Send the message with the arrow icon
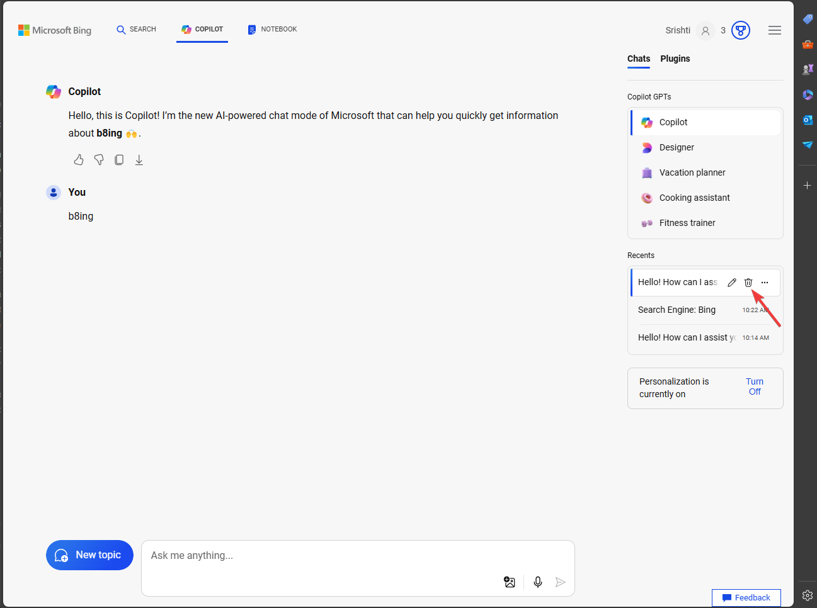 point(561,582)
